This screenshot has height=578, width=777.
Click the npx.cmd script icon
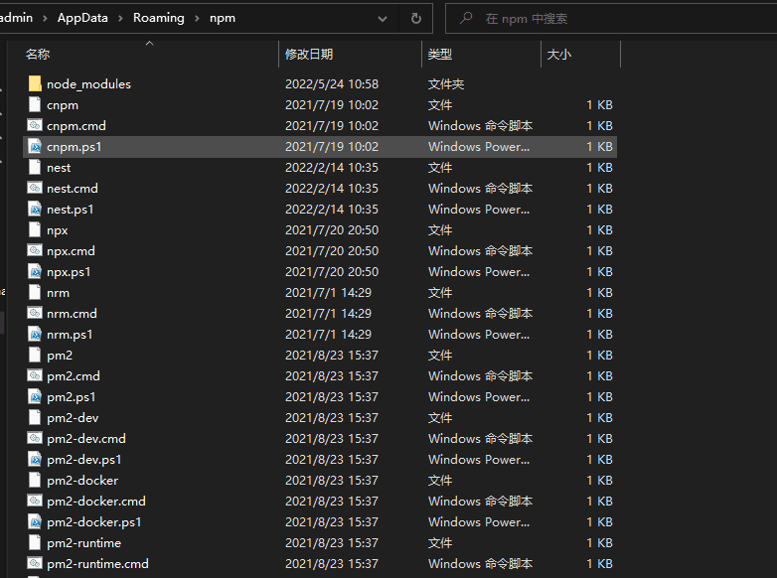click(35, 250)
